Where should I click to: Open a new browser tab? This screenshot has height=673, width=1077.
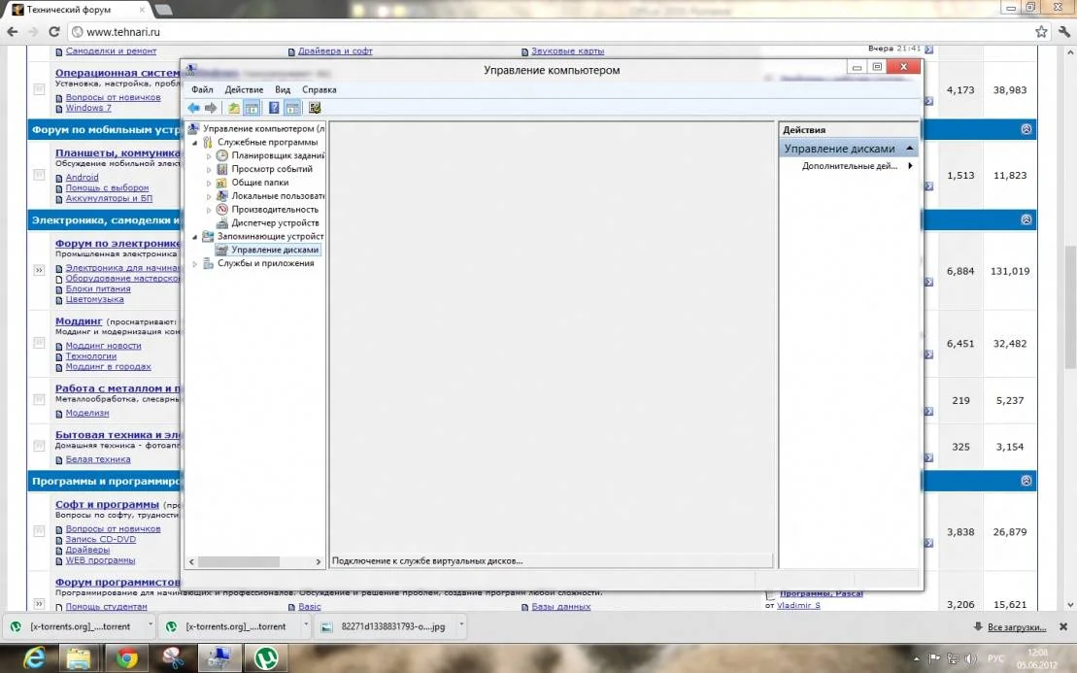[163, 9]
